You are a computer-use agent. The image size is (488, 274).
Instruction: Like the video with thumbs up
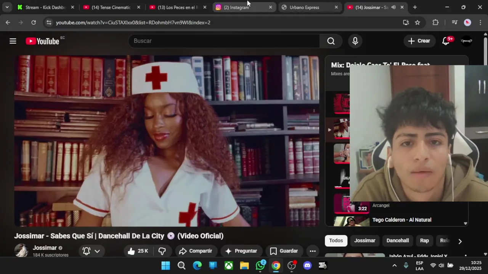tap(138, 251)
